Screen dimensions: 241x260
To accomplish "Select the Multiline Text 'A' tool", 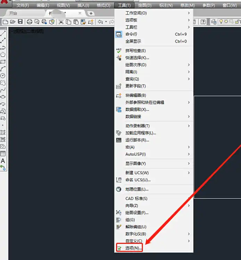I will 3,161.
